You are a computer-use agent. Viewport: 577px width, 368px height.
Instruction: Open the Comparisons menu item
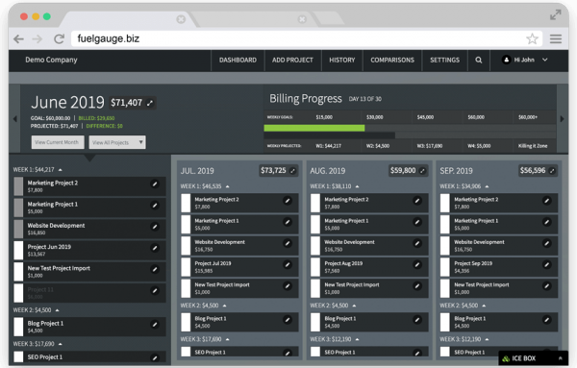(392, 60)
